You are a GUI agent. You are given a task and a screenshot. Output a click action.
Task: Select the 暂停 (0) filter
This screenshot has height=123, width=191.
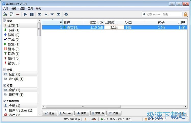click(x=20, y=49)
